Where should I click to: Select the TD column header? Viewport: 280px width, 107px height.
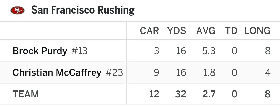(231, 31)
